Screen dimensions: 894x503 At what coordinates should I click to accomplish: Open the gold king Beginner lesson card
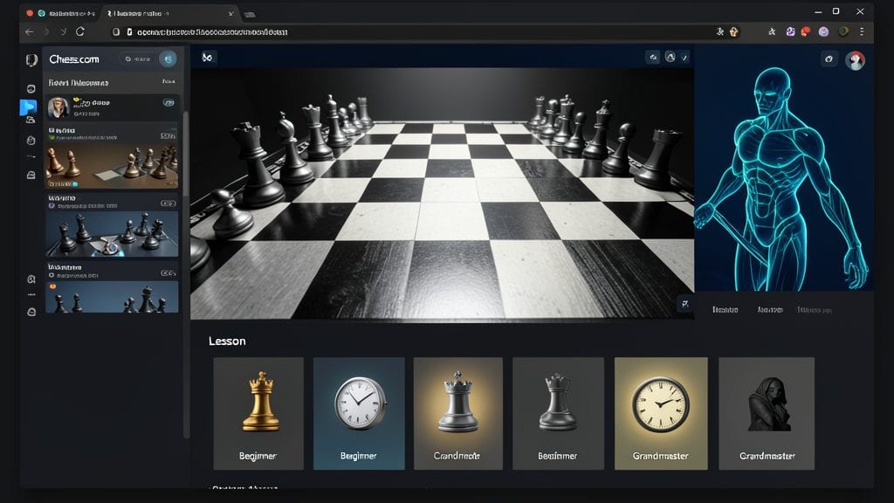[258, 413]
